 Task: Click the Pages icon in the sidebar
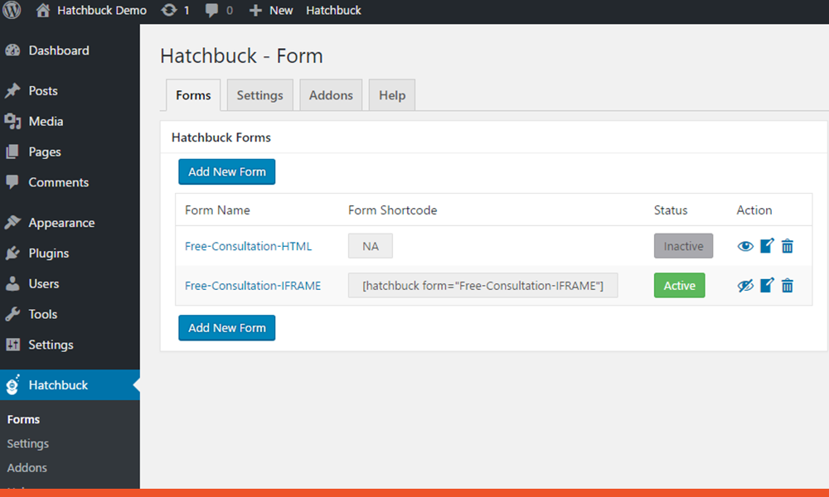coord(12,152)
